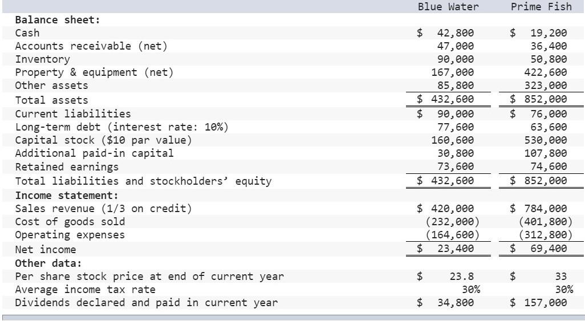
Task: Click the Income statement: heading
Action: 67,195
